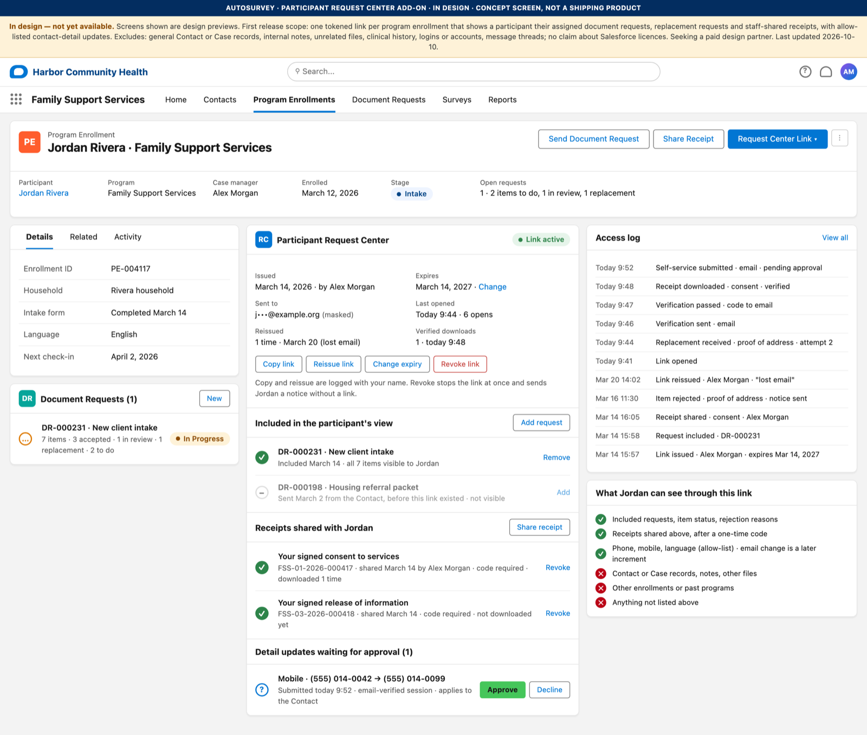Viewport: 867px width, 735px height.
Task: Open the help question mark icon
Action: [805, 72]
